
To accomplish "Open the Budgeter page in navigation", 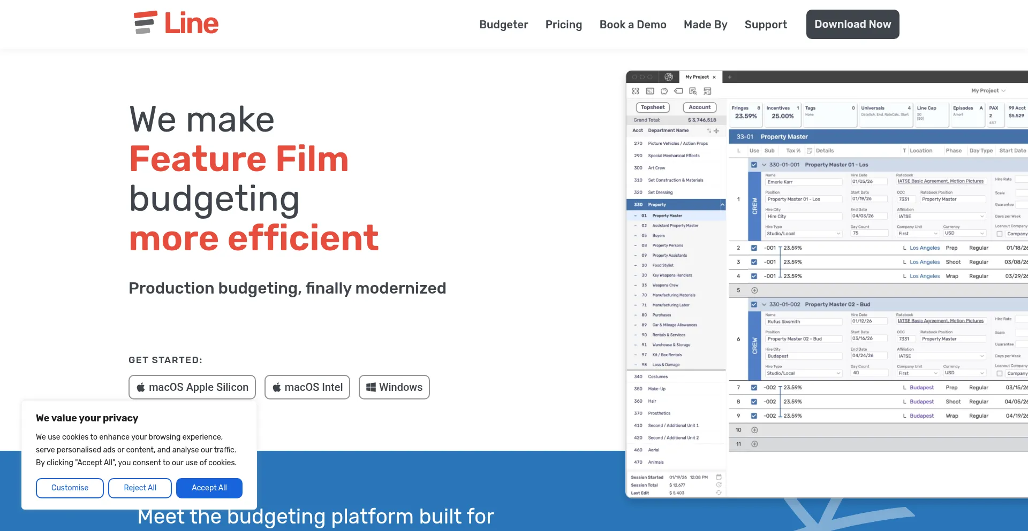I will pos(503,25).
